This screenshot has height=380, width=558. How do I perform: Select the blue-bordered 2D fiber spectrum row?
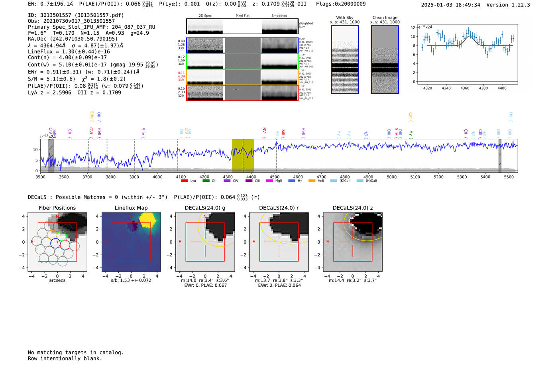242,45
